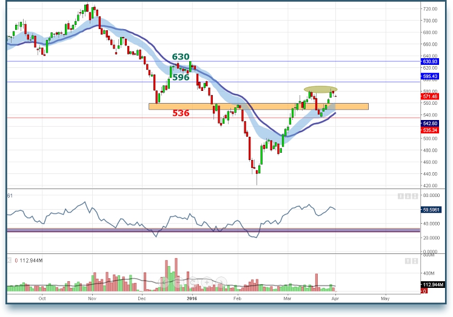Click left pane control icon in volume panel
453x317 pixels.
(x=408, y=261)
